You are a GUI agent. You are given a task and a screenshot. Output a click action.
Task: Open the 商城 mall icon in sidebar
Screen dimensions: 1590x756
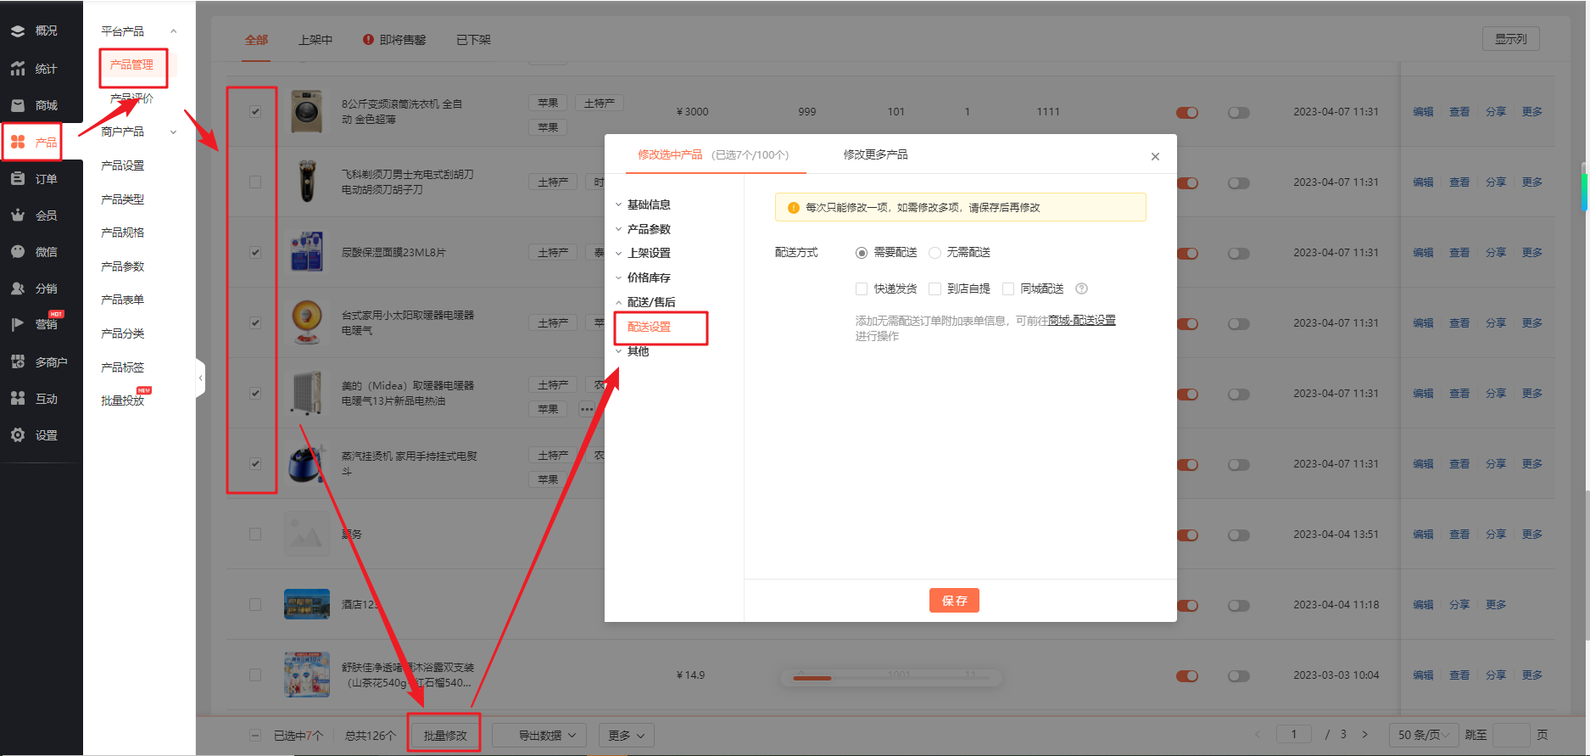[x=18, y=105]
